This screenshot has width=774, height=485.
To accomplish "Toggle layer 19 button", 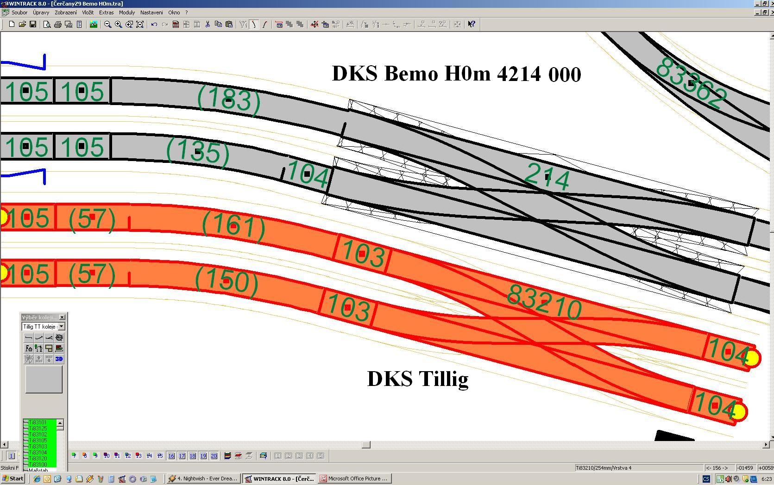I will pos(203,456).
